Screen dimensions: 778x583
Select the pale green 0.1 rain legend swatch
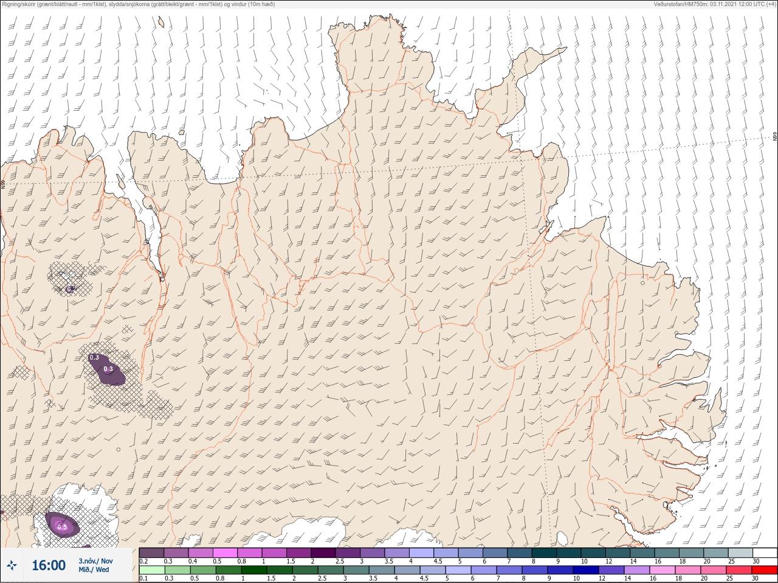coord(152,570)
